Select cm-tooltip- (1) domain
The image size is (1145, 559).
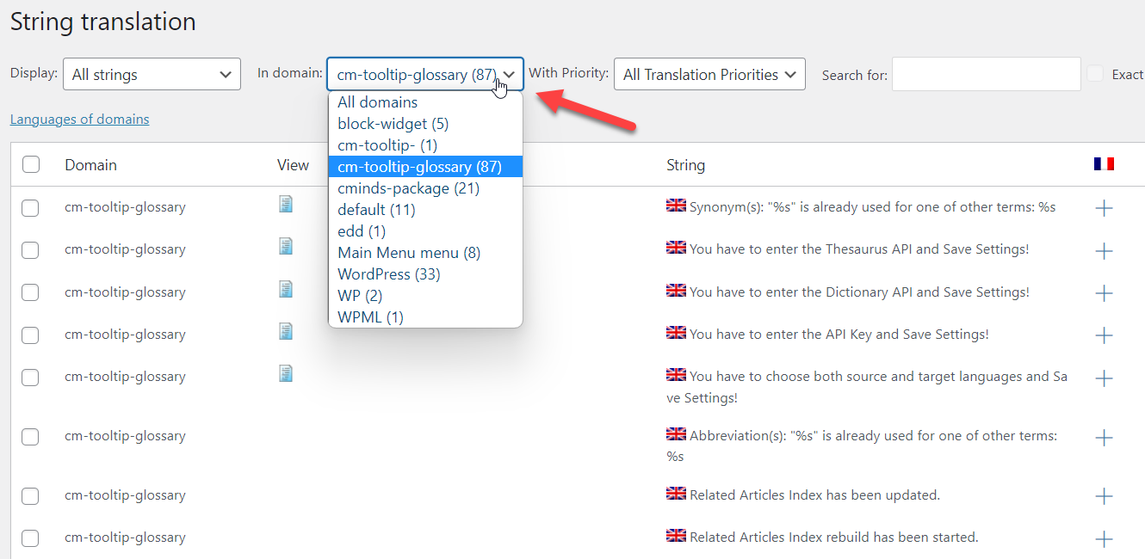pyautogui.click(x=425, y=145)
